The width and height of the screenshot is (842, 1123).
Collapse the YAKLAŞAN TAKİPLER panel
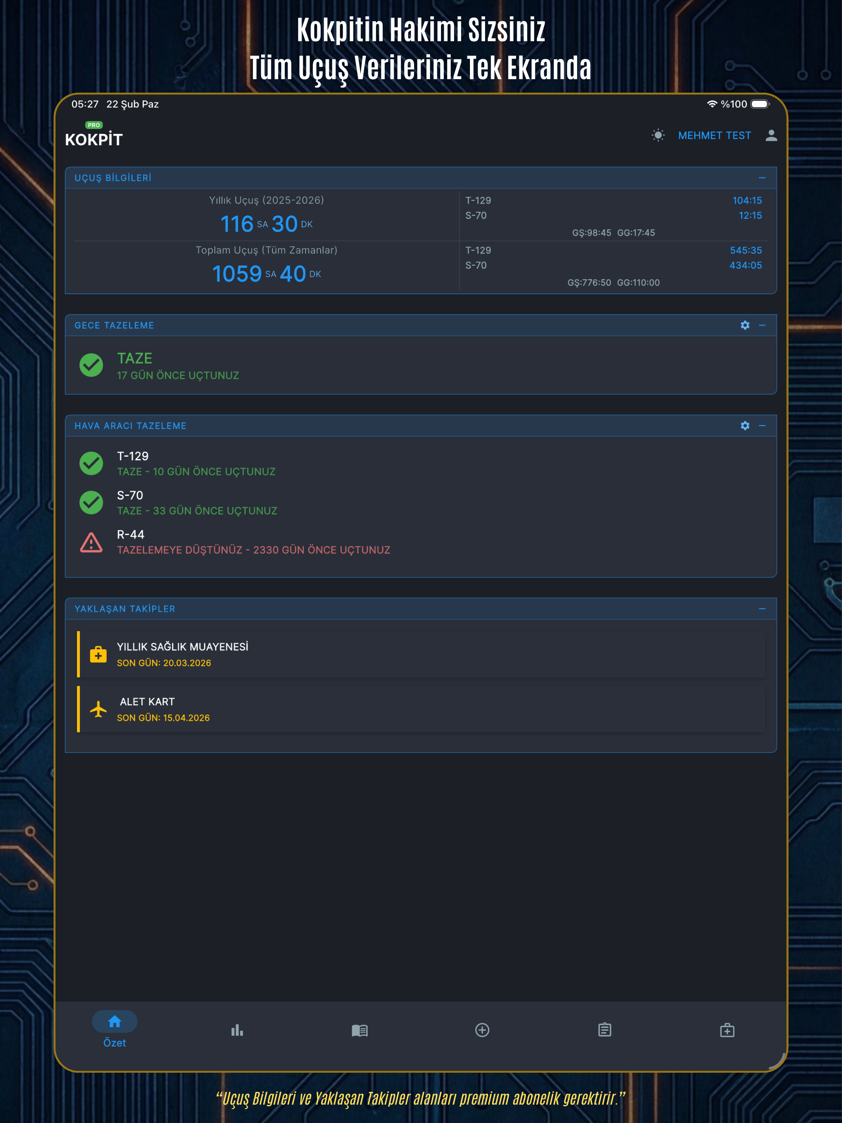click(762, 609)
